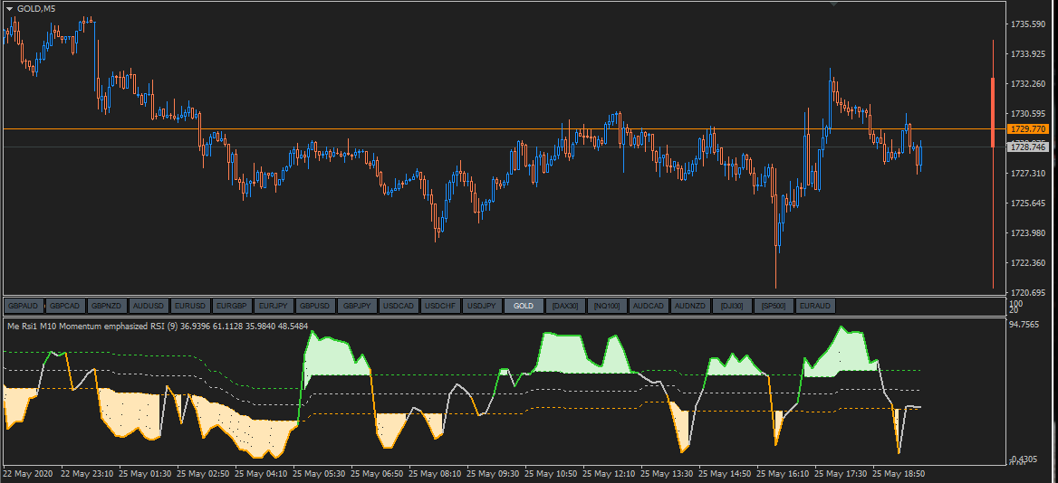Click the 1727.310 price scale value
This screenshot has height=483, width=1058.
pyautogui.click(x=1027, y=173)
